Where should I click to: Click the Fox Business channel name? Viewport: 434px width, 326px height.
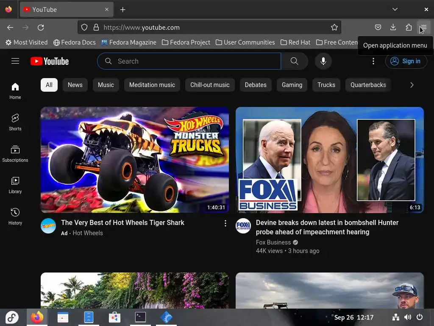(273, 242)
